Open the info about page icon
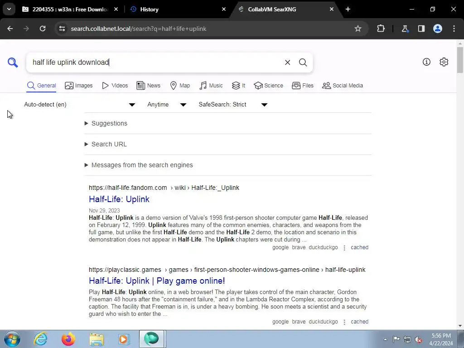This screenshot has height=348, width=464. 426,62
